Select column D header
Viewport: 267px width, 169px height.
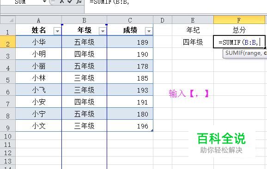163,20
